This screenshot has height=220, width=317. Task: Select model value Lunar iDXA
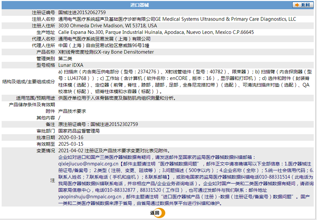(x=71, y=65)
